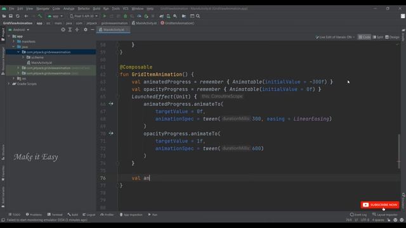406x228 pixels.
Task: Click the red Subscribe Now button
Action: 380,205
